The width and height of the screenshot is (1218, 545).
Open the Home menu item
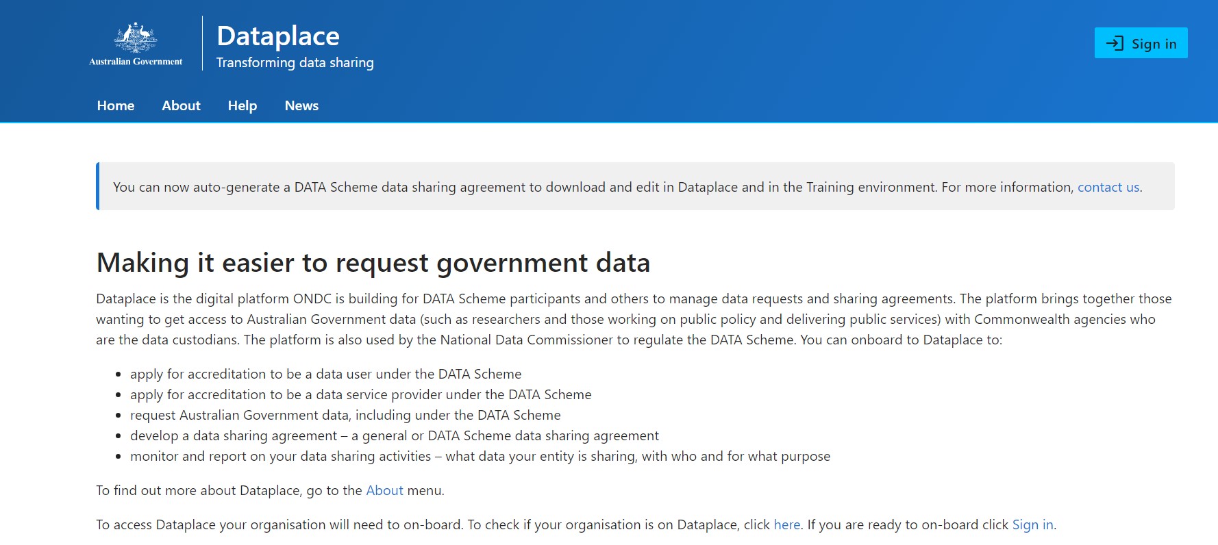tap(116, 105)
